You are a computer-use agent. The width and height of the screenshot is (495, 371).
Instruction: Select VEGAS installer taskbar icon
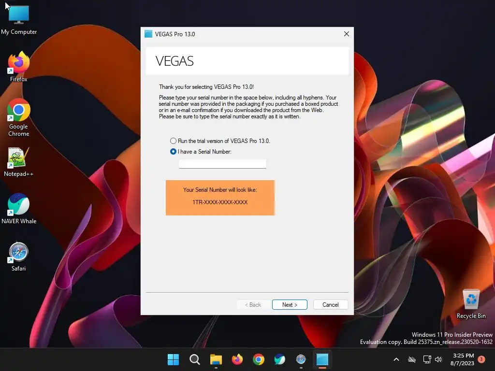(322, 359)
